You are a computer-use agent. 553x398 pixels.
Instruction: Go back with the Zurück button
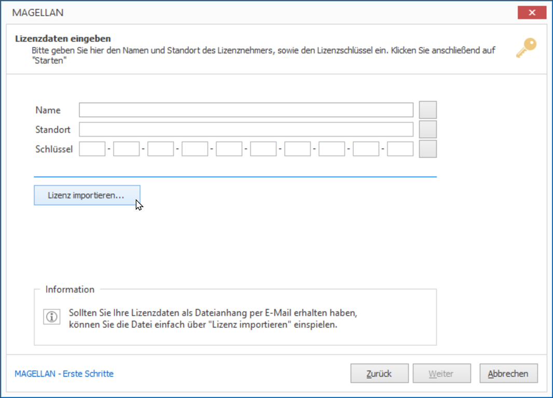380,373
